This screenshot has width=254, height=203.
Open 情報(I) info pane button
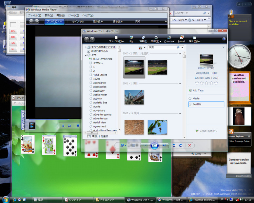[x=143, y=39]
